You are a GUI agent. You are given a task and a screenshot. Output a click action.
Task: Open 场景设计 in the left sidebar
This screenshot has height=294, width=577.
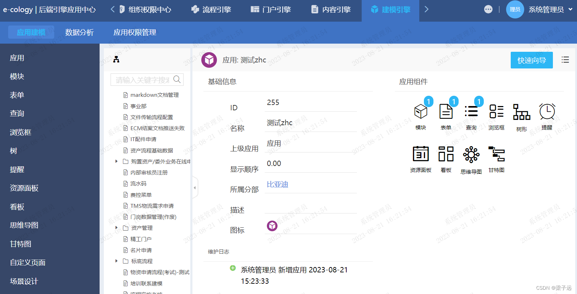click(24, 281)
